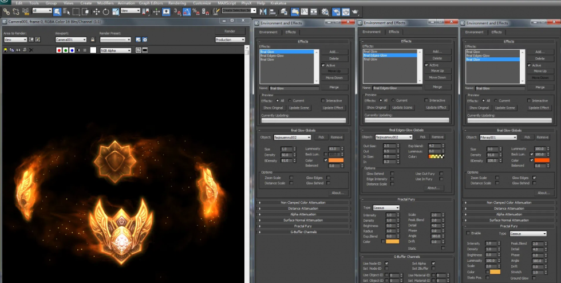Toggle Zoom Scale checkbox in first Effects window

click(x=291, y=178)
